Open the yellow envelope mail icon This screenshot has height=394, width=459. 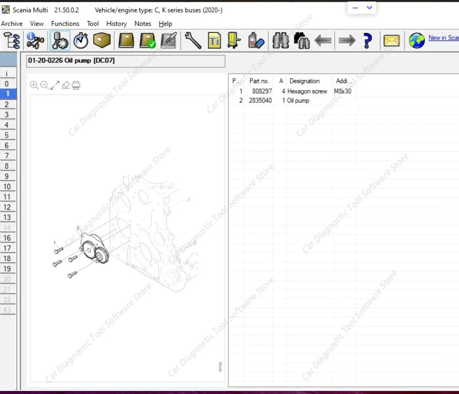click(x=391, y=40)
